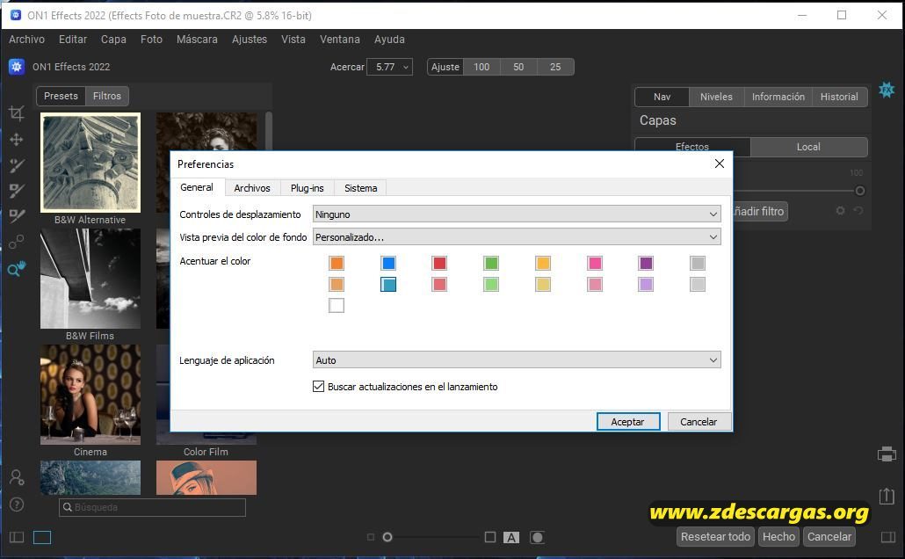The image size is (905, 559).
Task: Open the Ajustes menu
Action: [x=250, y=40]
